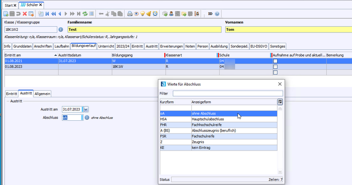The width and height of the screenshot is (352, 185).
Task: Click the save (disk) toolbar icon
Action: 12,14
